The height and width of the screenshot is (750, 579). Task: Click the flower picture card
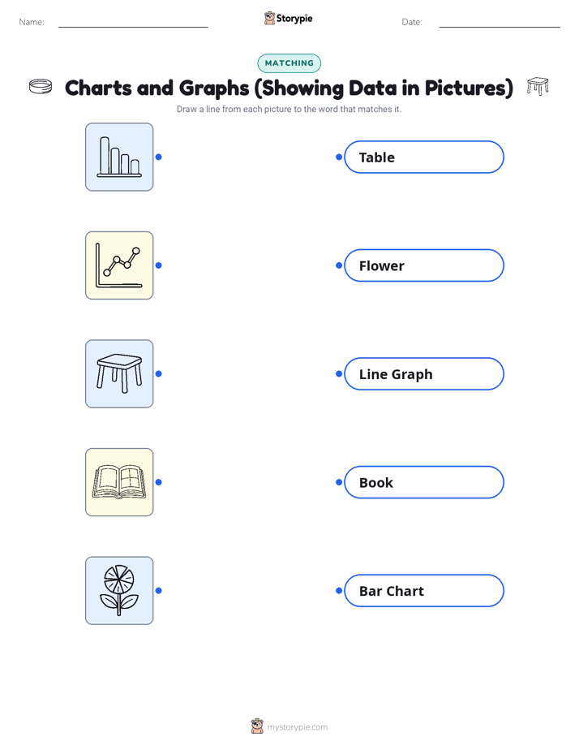[x=119, y=590]
